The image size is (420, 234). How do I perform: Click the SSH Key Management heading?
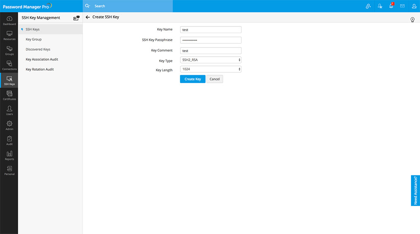tap(41, 18)
